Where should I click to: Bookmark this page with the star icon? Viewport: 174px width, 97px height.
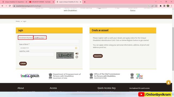tap(156, 6)
